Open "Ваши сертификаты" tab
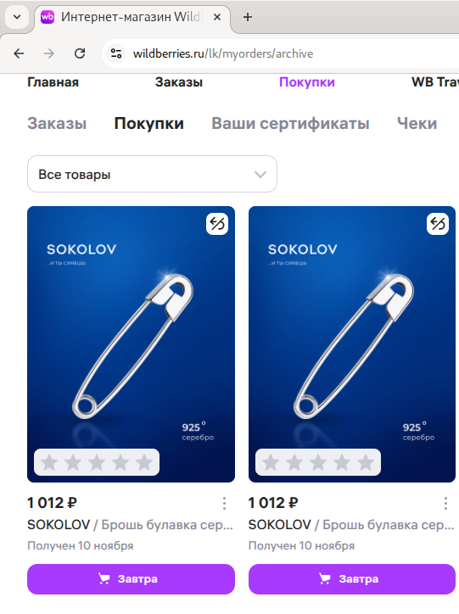Viewport: 459px width, 614px height. coord(290,123)
